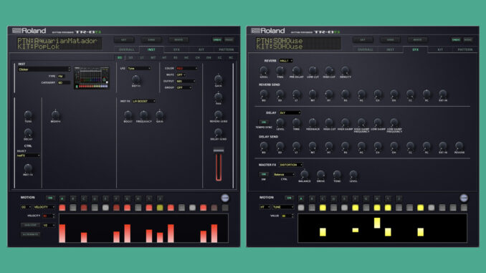Switch to EFX tab in AquarianMatador window

pyautogui.click(x=176, y=49)
